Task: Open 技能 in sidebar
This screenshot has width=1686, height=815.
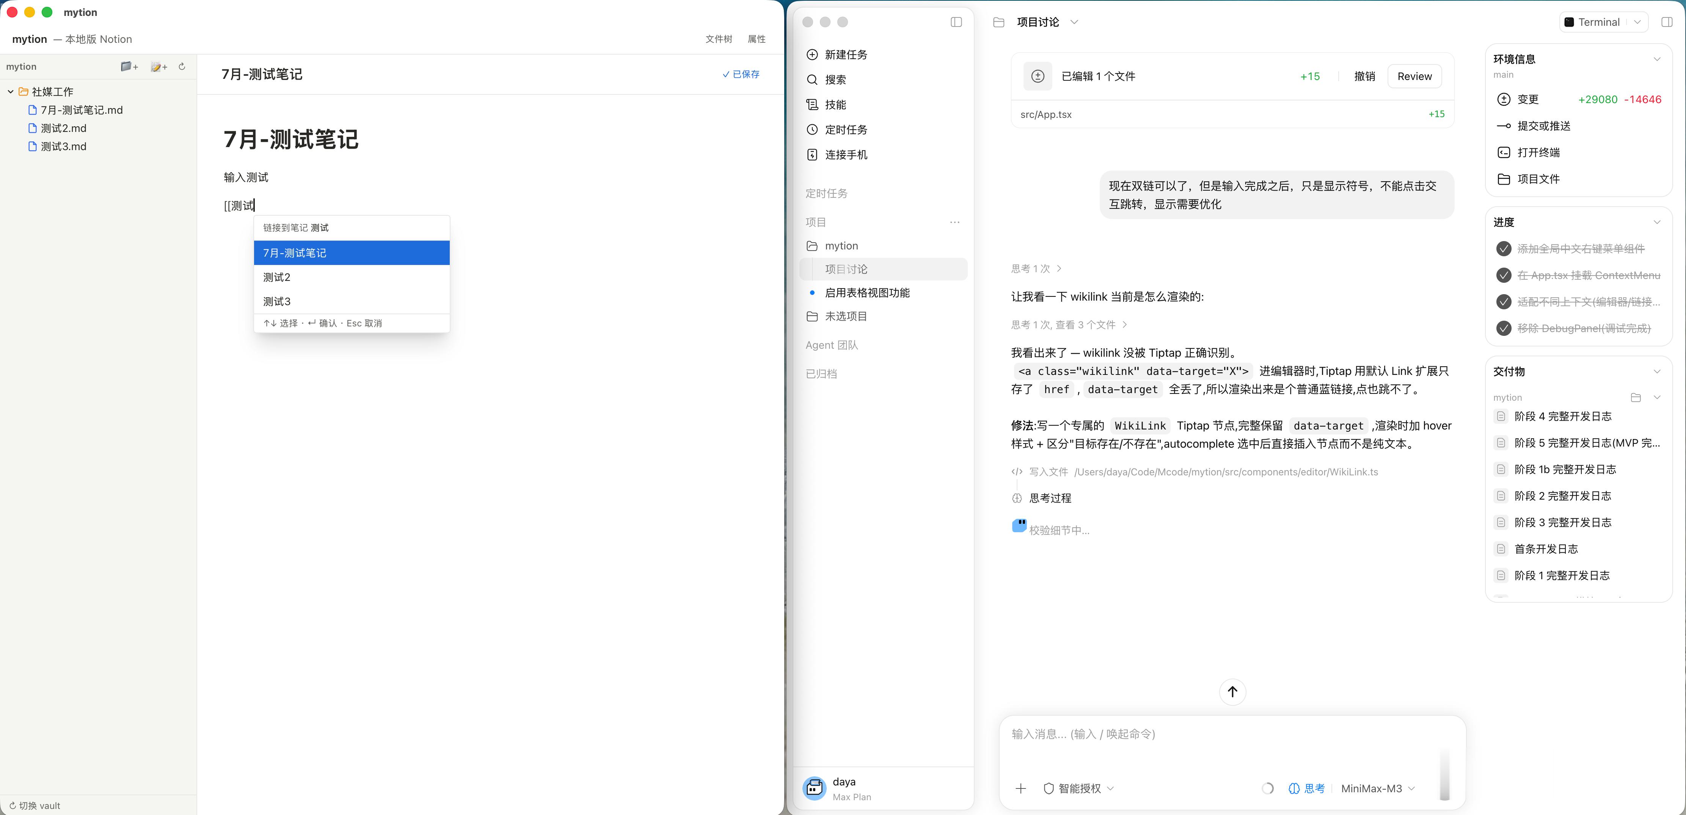Action: pyautogui.click(x=835, y=105)
